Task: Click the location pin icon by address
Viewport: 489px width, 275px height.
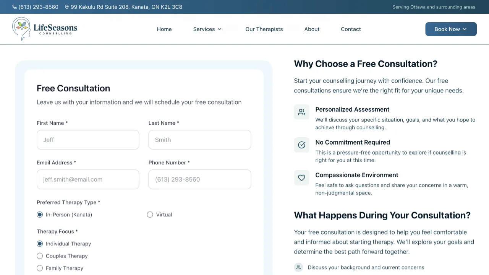Action: click(67, 7)
